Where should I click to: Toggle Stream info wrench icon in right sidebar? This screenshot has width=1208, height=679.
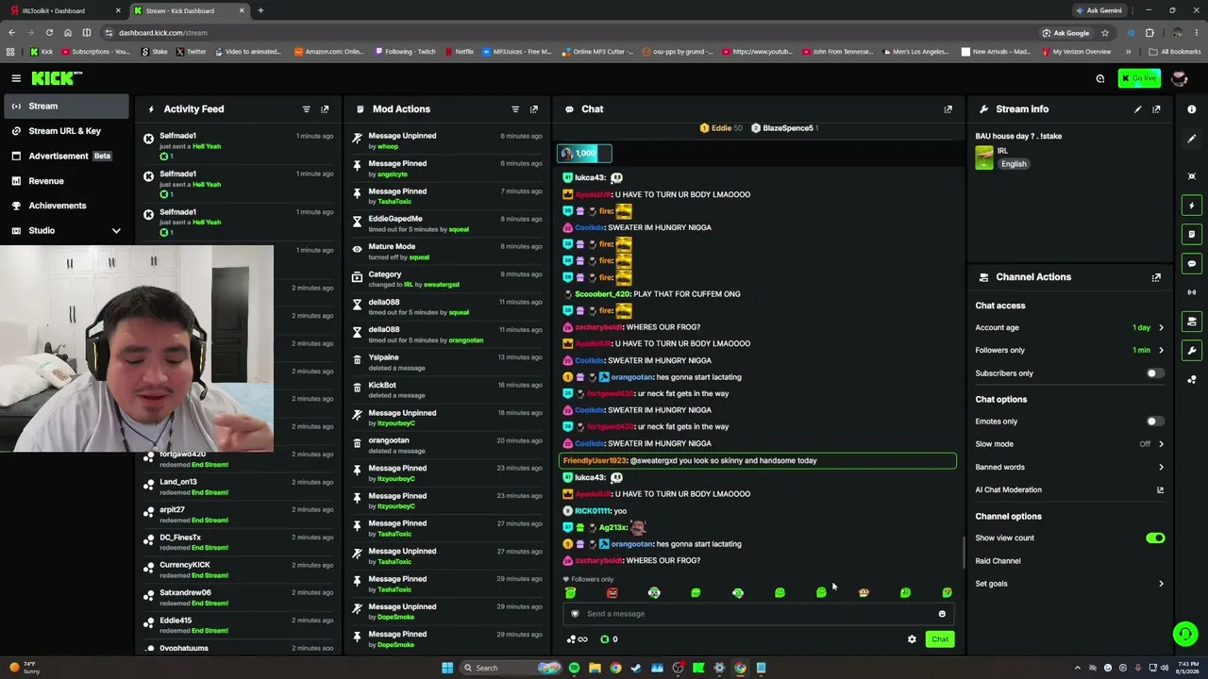[x=1192, y=351]
